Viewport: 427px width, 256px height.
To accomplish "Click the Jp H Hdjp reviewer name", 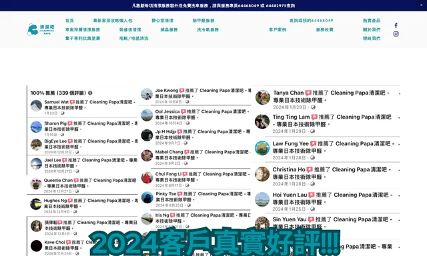I will [165, 131].
